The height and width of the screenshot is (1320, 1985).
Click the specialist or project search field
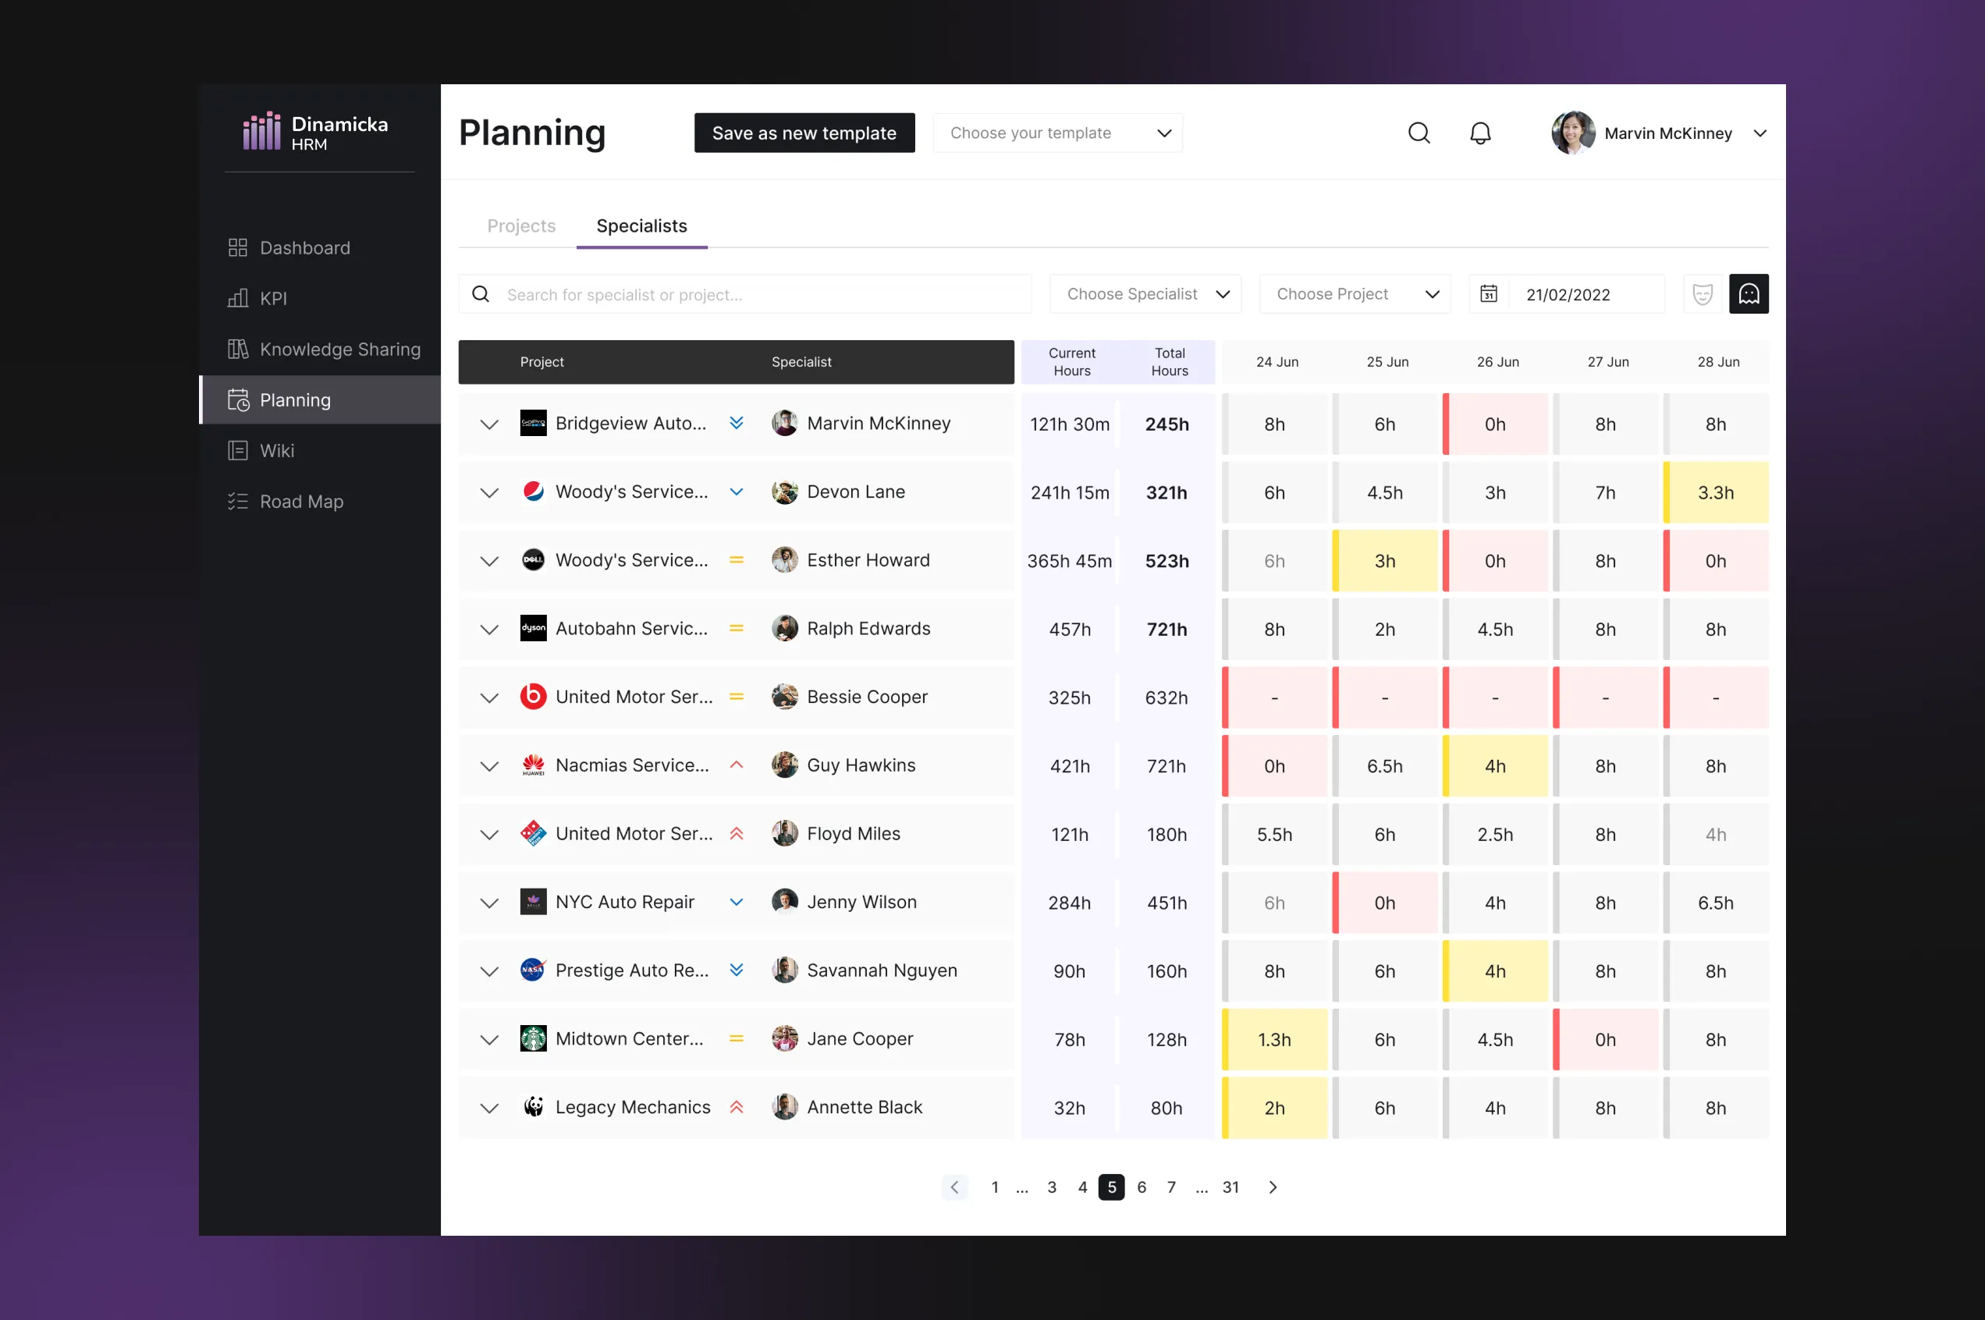click(x=758, y=295)
